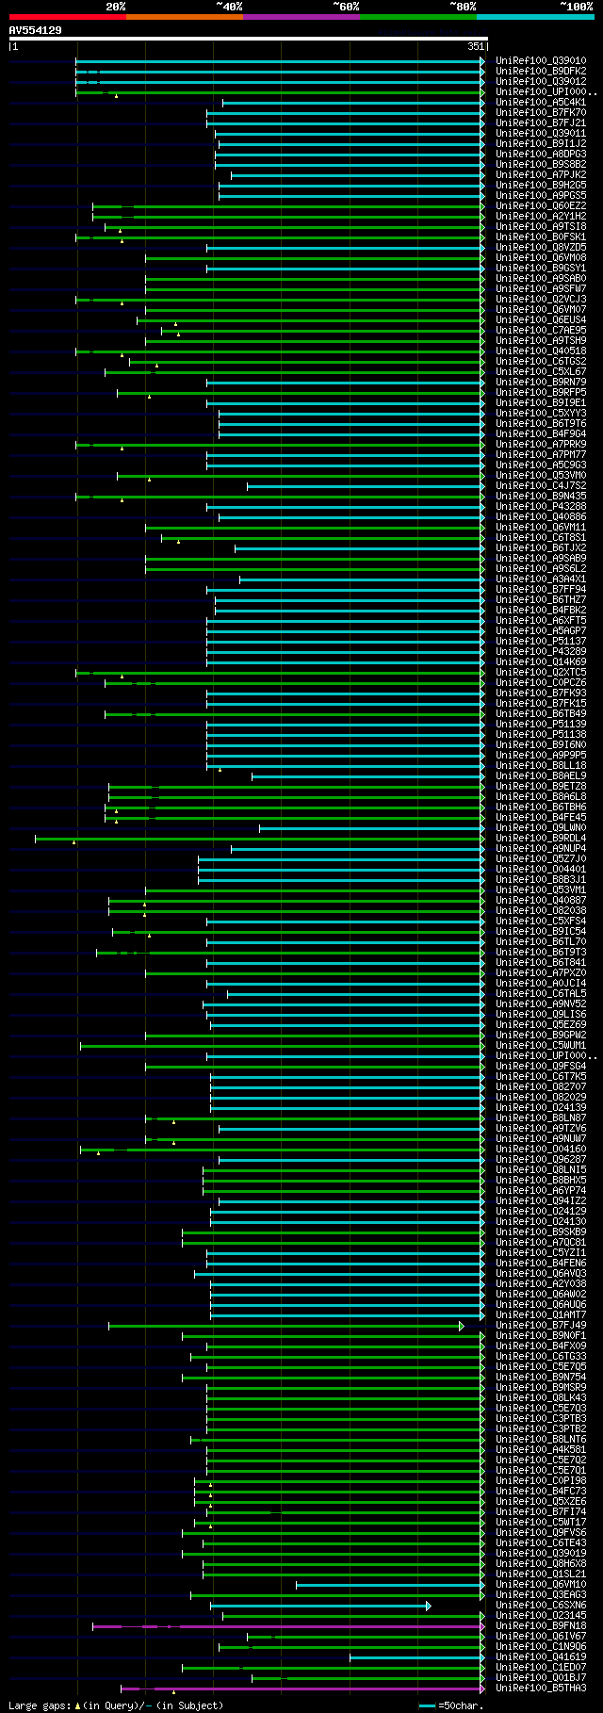
Task: Select subject UniRef100_O04160
Action: 541,1150
